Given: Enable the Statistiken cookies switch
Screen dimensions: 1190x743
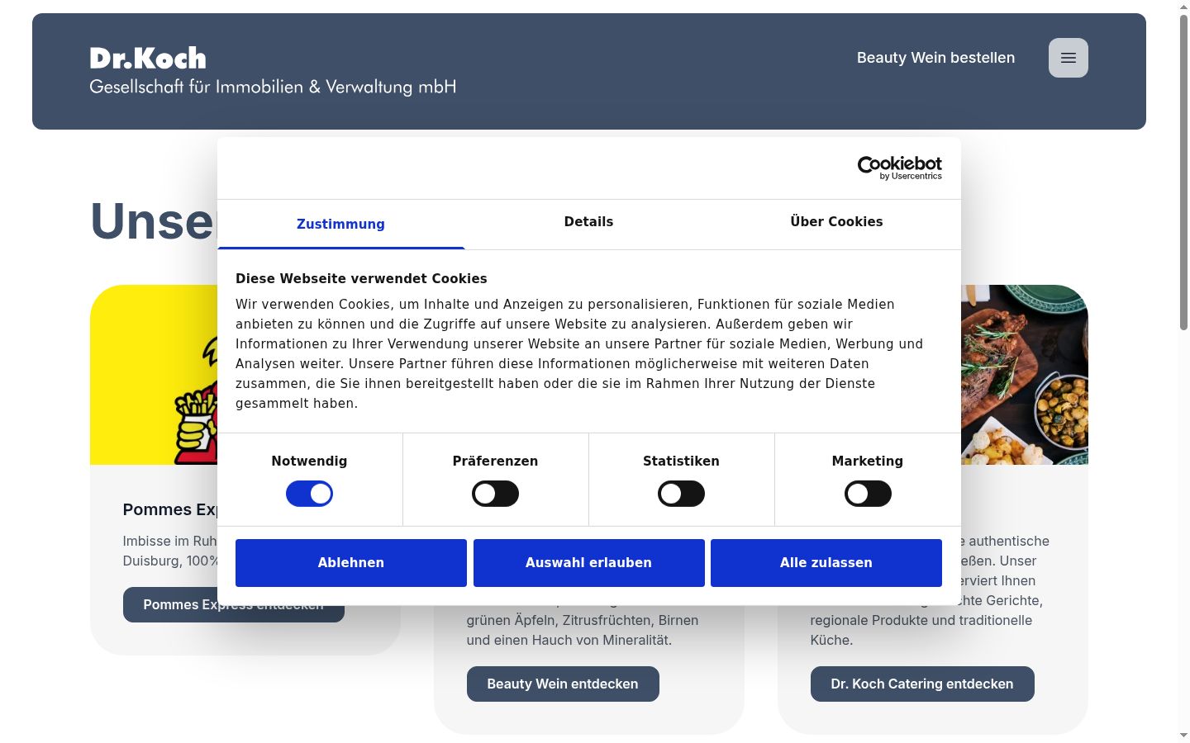Looking at the screenshot, I should tap(681, 494).
